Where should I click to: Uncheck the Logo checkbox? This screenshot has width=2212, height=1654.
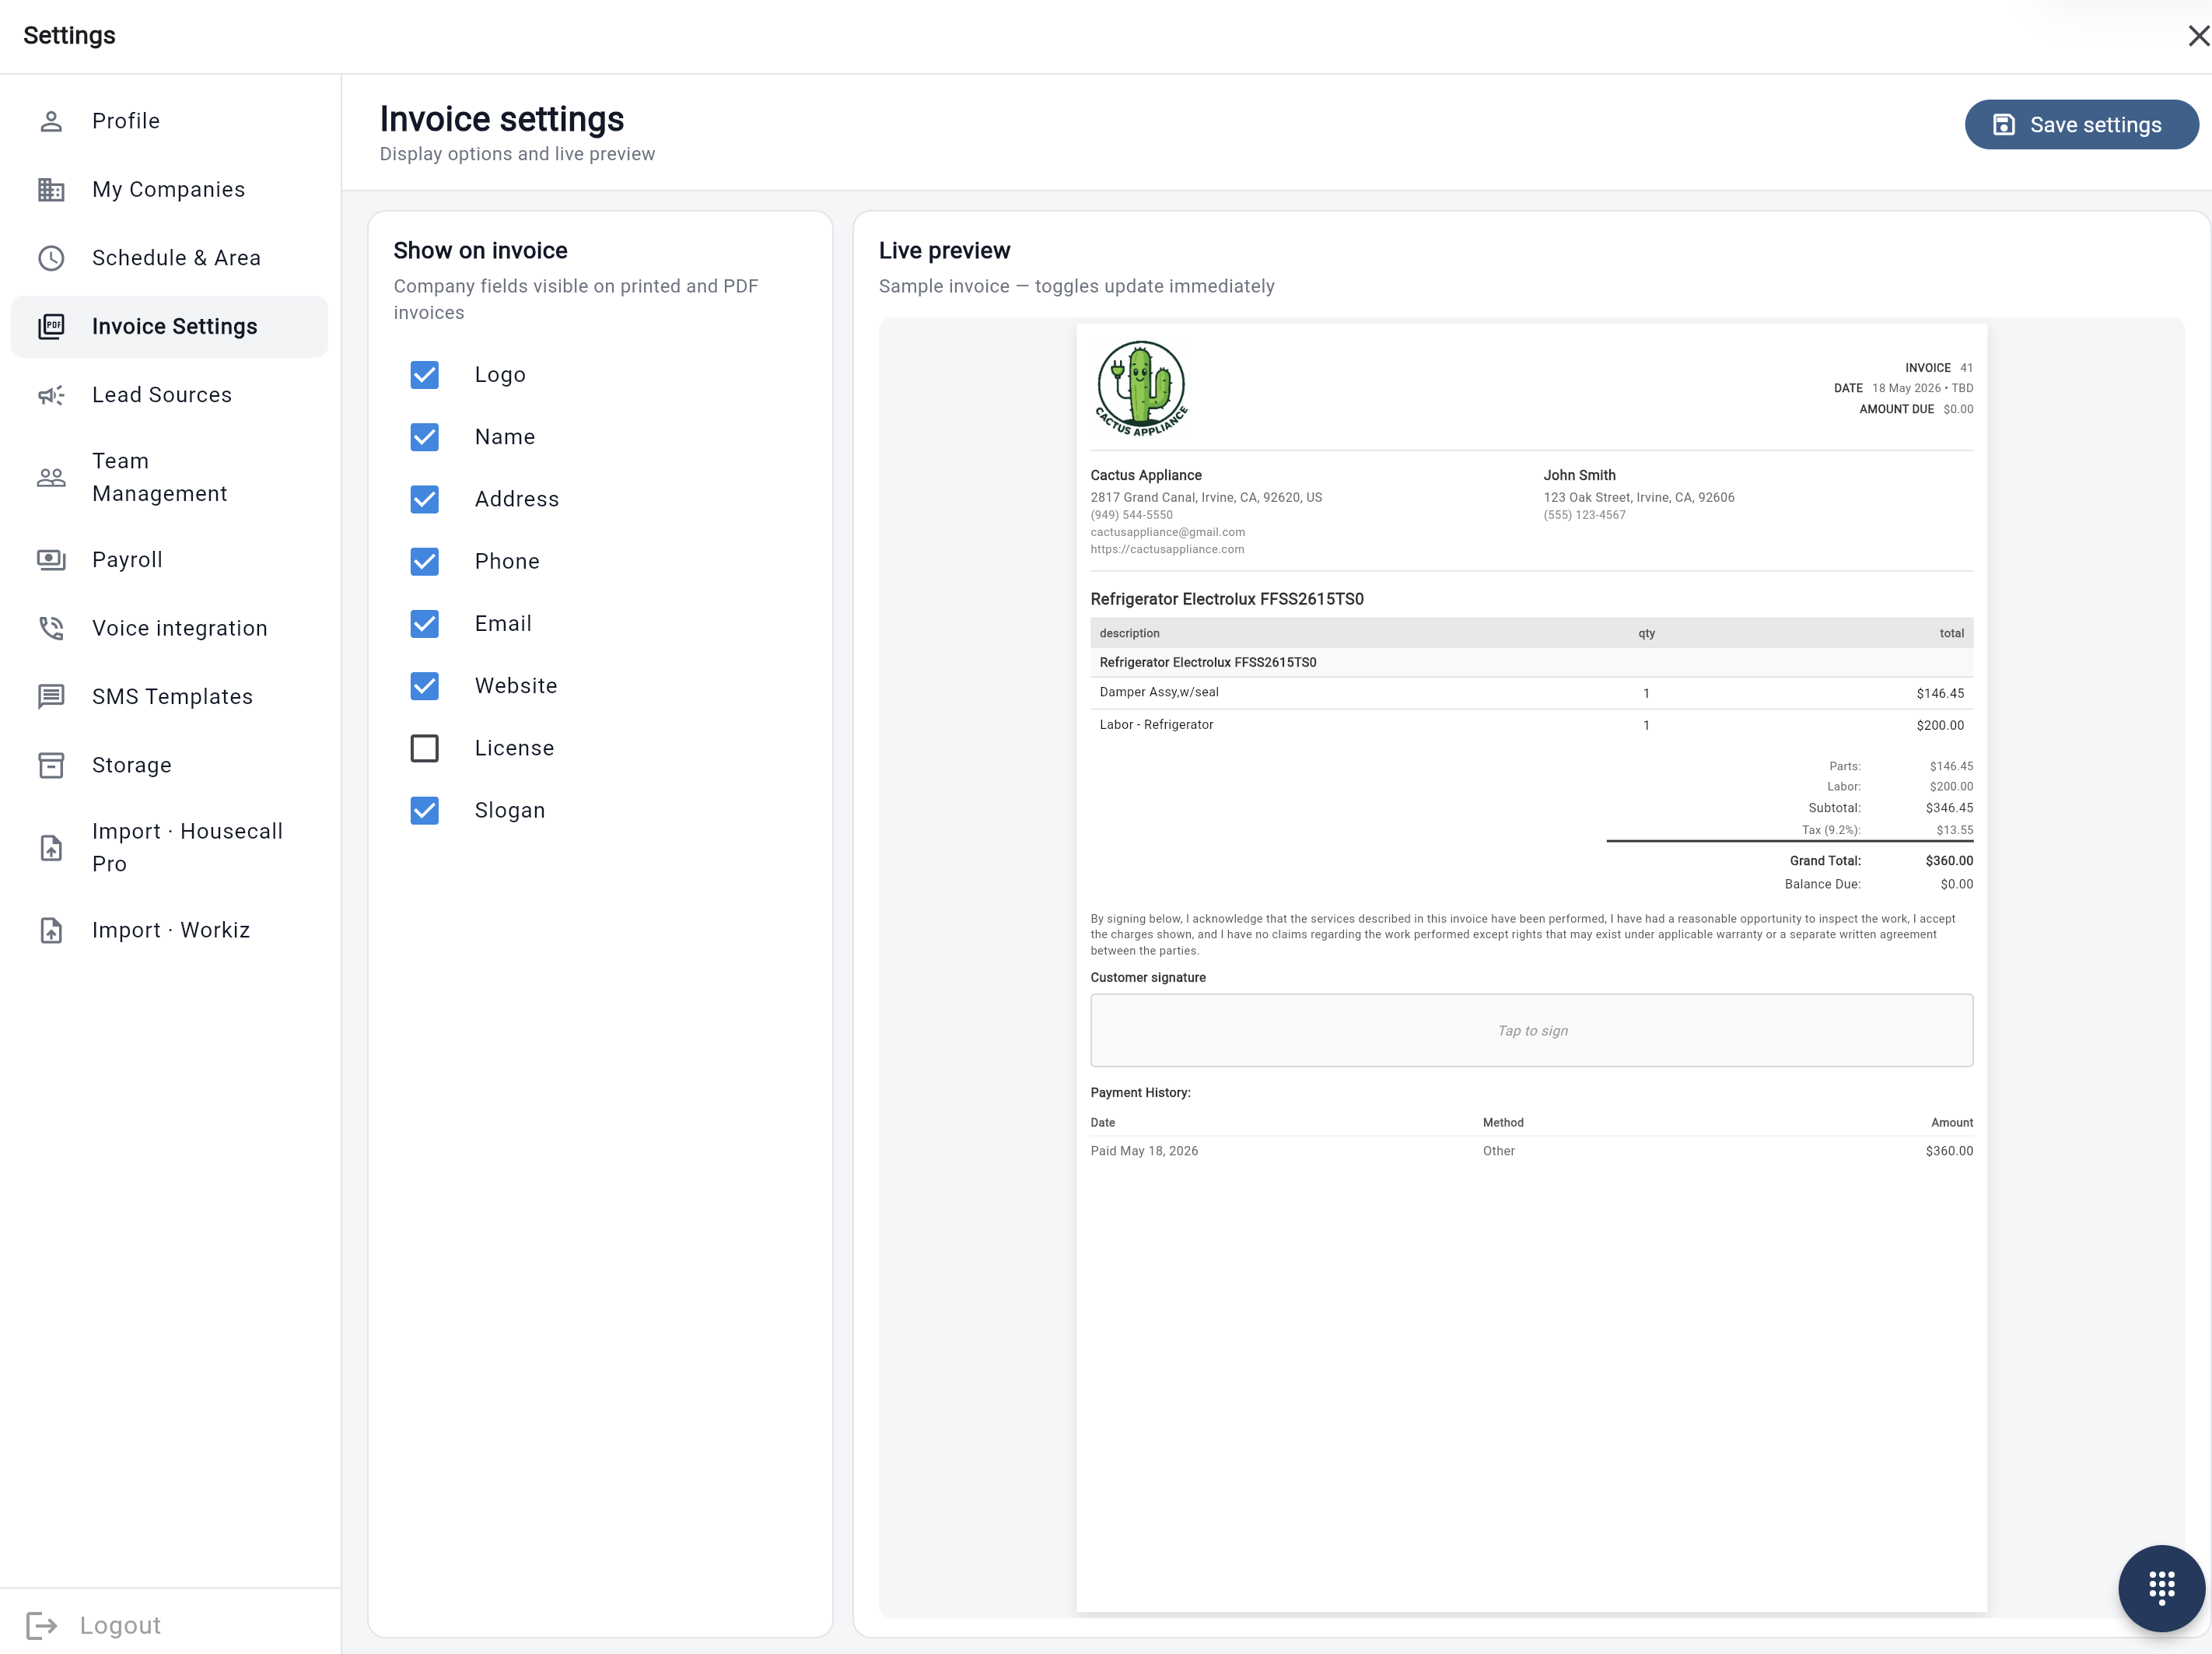tap(425, 375)
